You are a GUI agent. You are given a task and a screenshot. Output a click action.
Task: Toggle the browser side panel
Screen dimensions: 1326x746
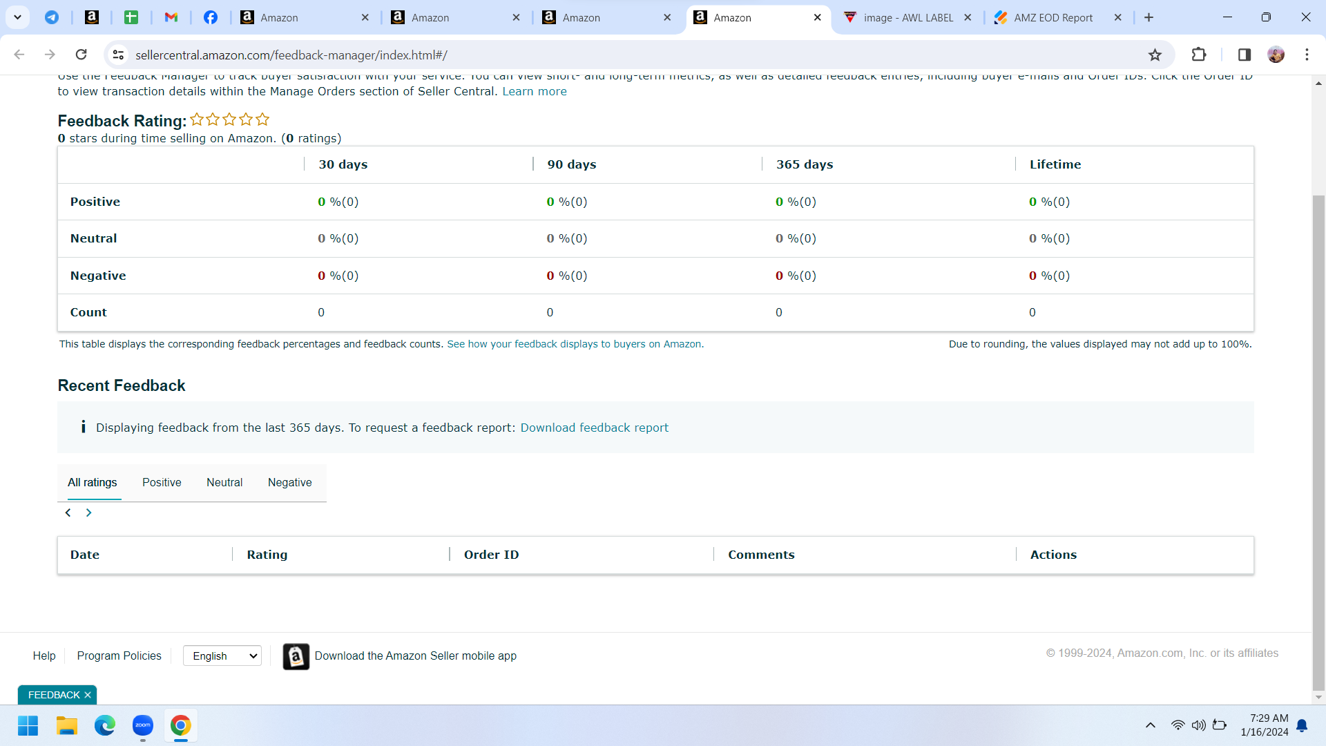(1245, 55)
